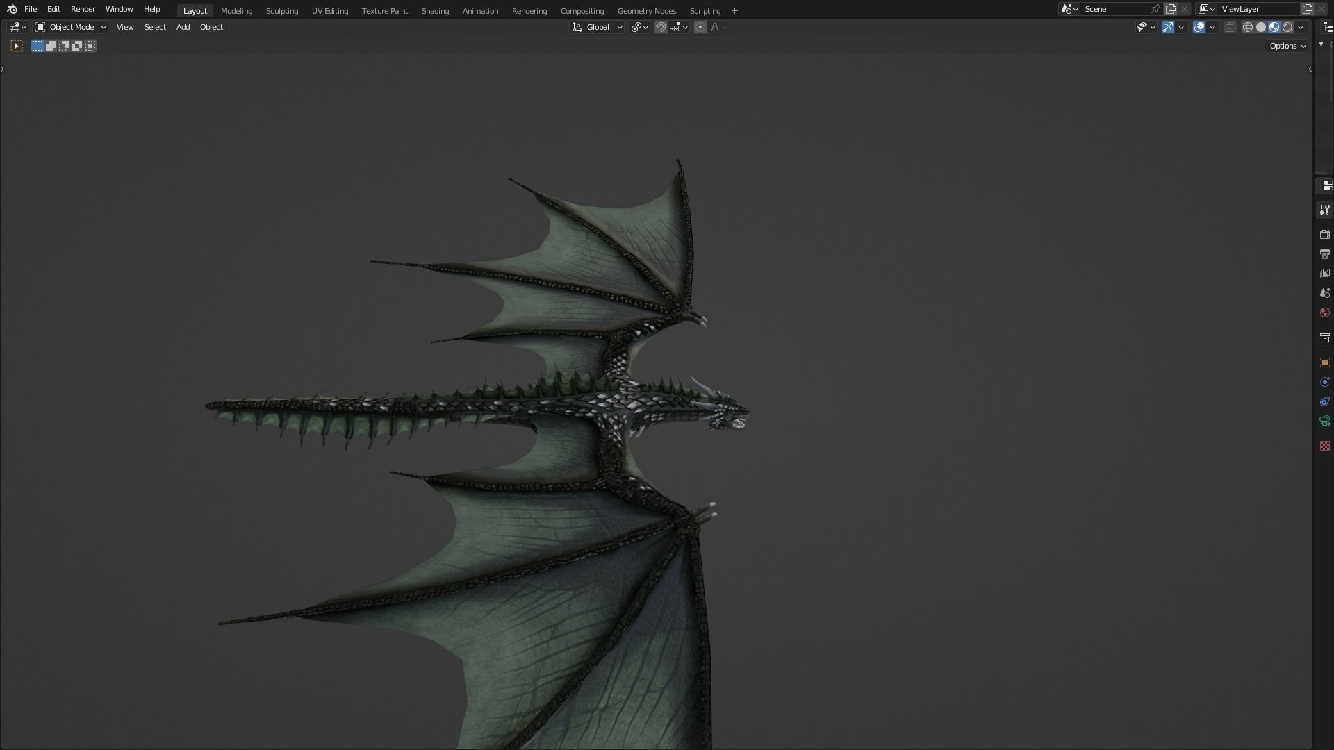Screen dimensions: 1334x750
Task: Add a new view layer
Action: coord(1308,9)
